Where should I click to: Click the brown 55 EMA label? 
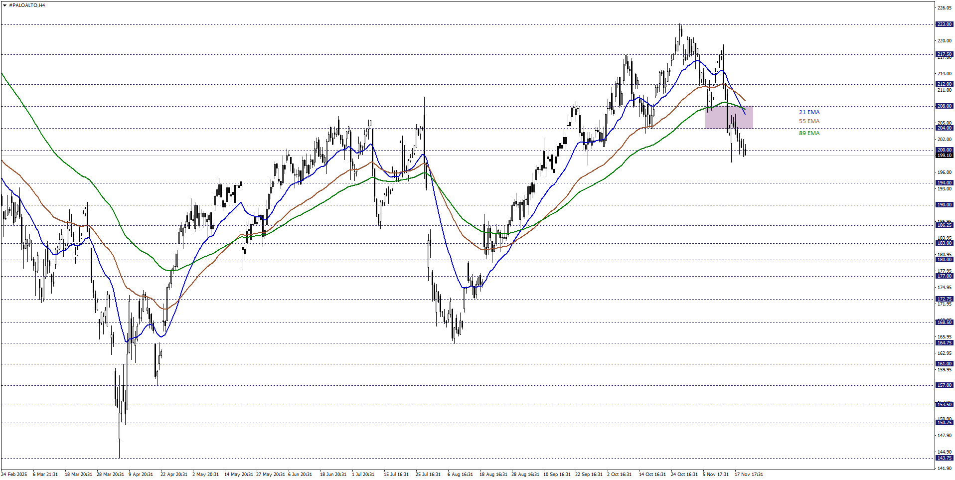[809, 122]
